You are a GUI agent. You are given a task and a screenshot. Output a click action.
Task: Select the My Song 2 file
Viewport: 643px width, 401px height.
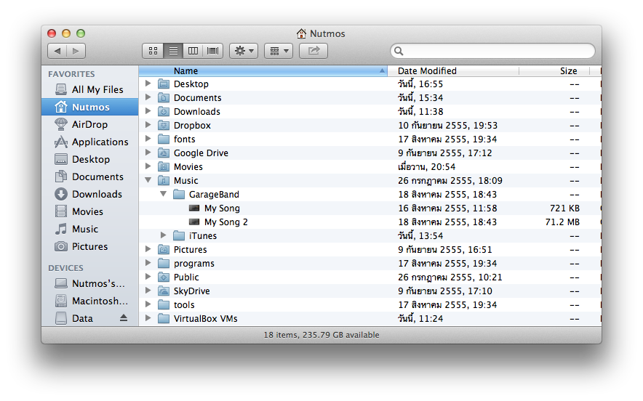(225, 222)
